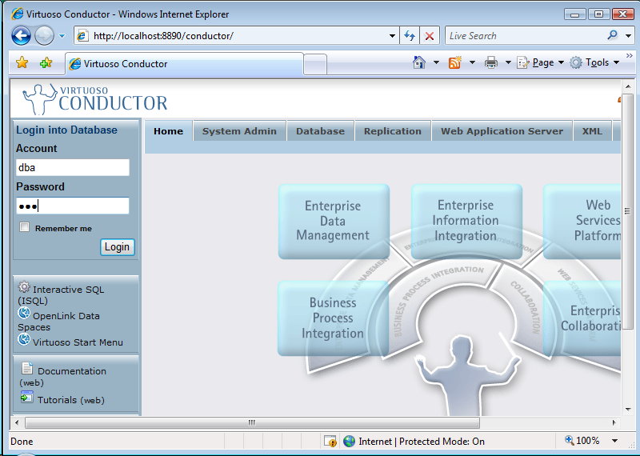The height and width of the screenshot is (456, 640).
Task: Expand the address bar URL dropdown
Action: 392,36
